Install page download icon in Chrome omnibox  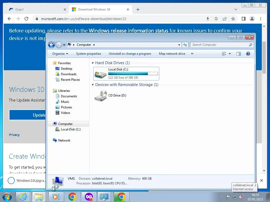(208, 19)
